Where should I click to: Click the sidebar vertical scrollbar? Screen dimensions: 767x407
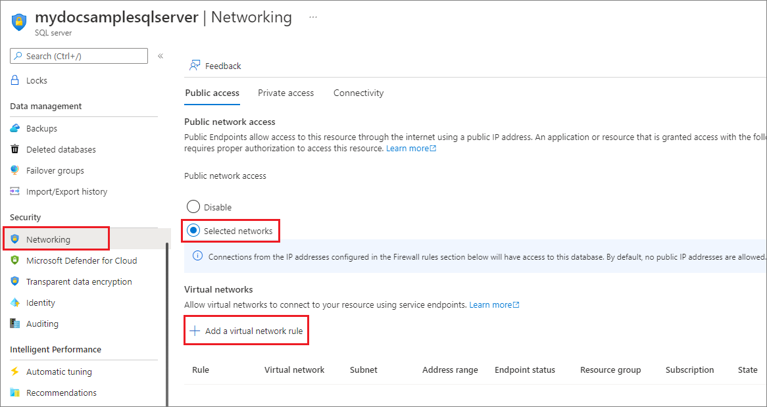167,322
